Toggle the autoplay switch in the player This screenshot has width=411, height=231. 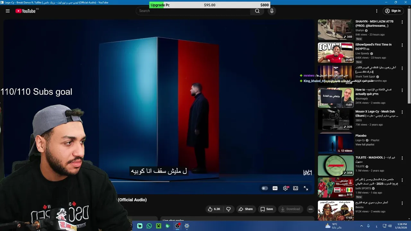coord(265,188)
